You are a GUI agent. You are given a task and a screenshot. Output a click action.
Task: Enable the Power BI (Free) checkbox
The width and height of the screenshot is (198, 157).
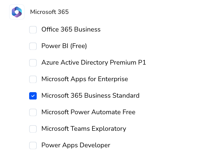(33, 46)
